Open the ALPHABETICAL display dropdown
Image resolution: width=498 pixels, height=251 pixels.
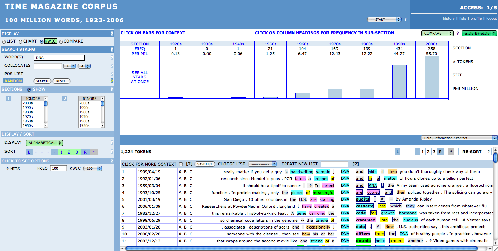[44, 143]
